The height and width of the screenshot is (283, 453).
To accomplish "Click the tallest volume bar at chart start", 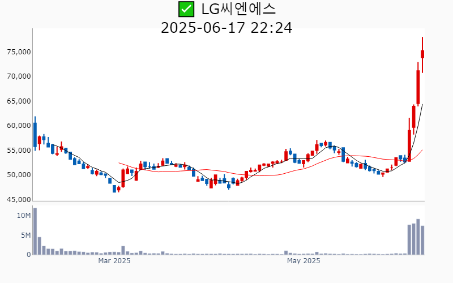I will [35, 231].
